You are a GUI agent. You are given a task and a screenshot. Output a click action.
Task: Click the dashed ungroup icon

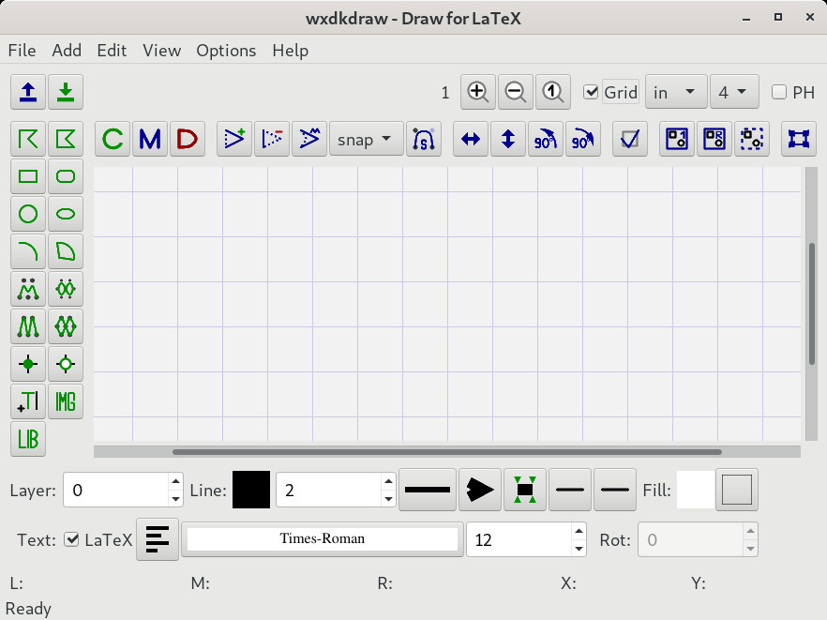pos(752,140)
